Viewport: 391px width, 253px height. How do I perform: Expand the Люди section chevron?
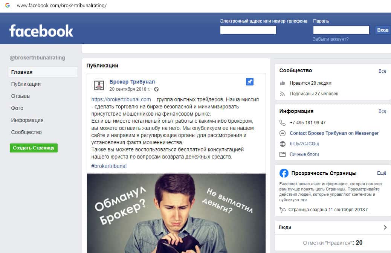coord(385,227)
